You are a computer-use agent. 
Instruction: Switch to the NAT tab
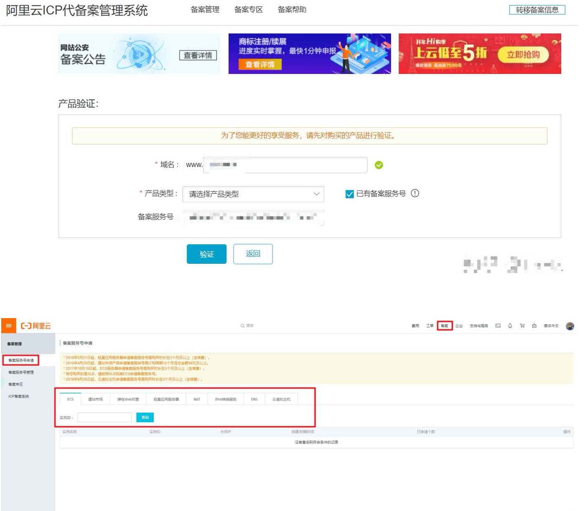coord(197,399)
